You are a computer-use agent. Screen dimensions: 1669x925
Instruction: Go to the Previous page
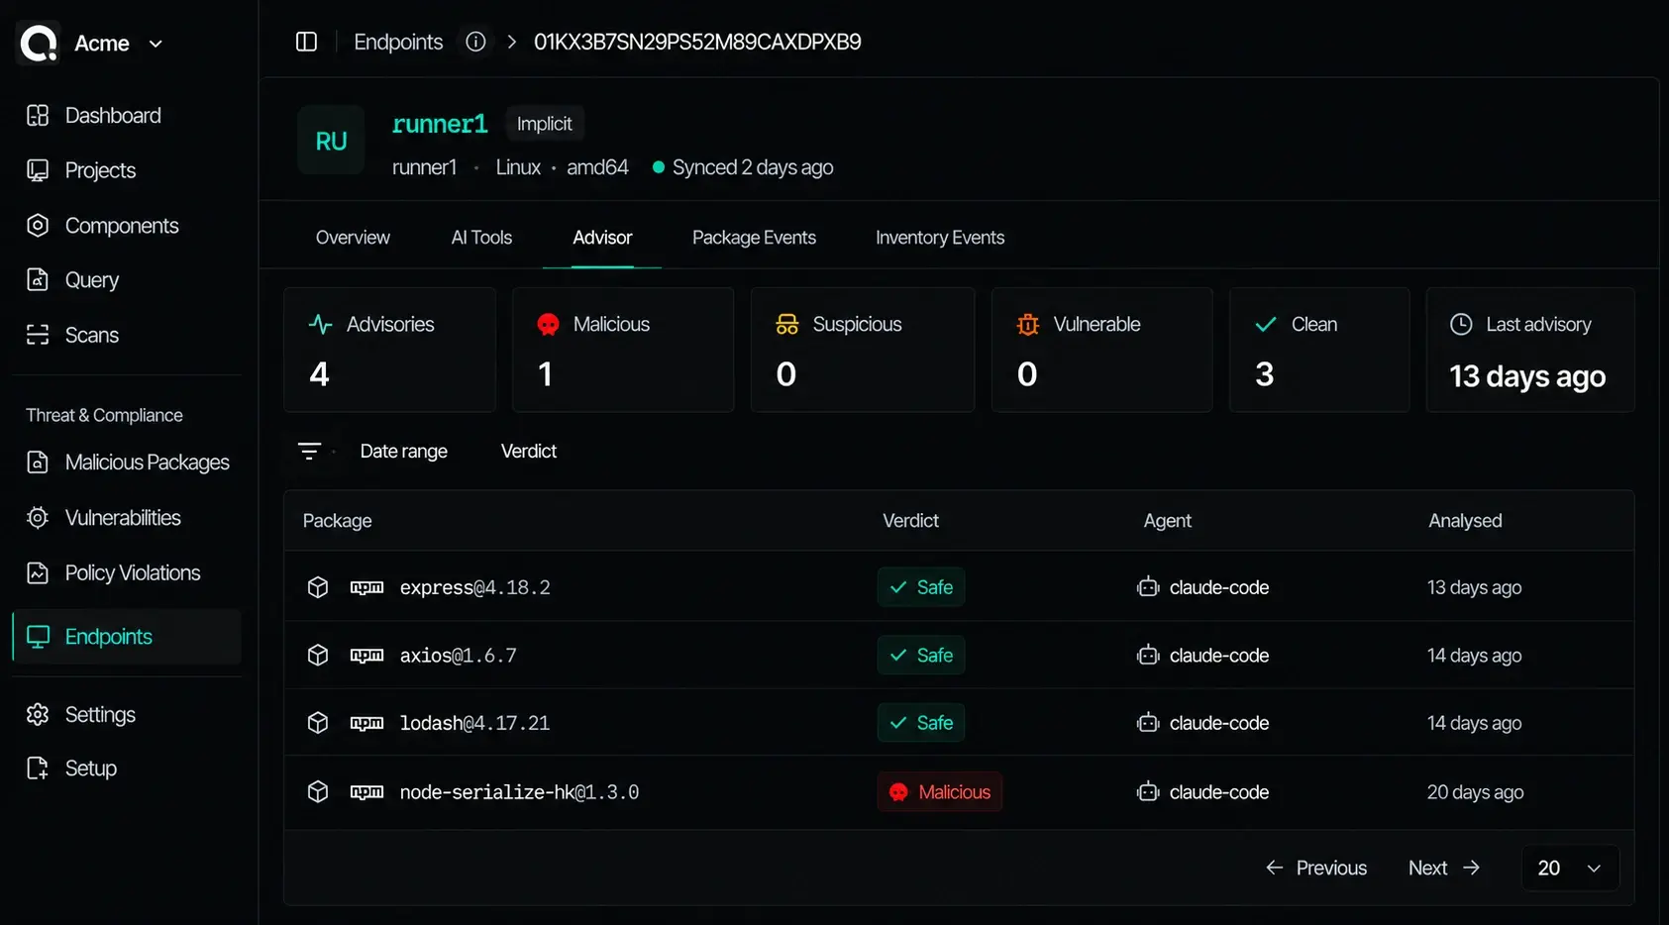[1316, 869]
